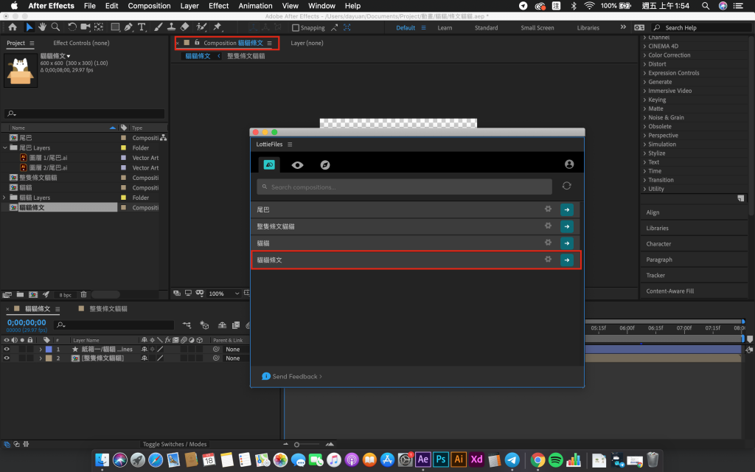Image resolution: width=755 pixels, height=472 pixels.
Task: Go to the Home screen icon
Action: (x=13, y=27)
